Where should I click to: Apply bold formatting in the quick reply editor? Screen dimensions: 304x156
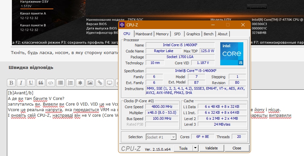pos(11,83)
